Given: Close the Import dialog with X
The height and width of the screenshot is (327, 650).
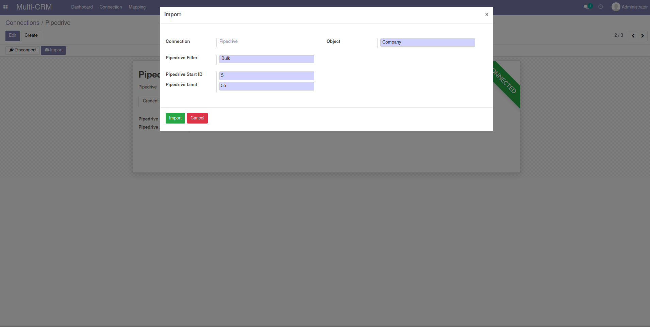Looking at the screenshot, I should [486, 14].
